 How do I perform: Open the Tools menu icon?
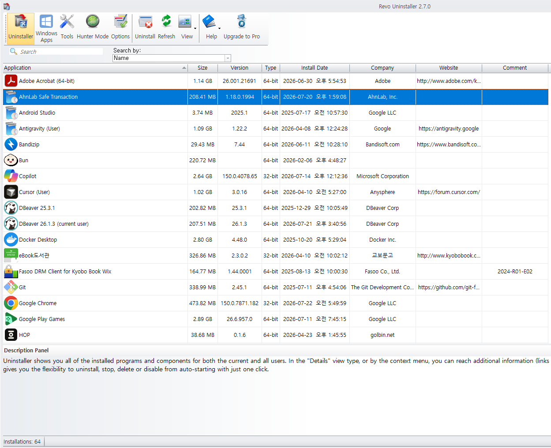pyautogui.click(x=67, y=28)
